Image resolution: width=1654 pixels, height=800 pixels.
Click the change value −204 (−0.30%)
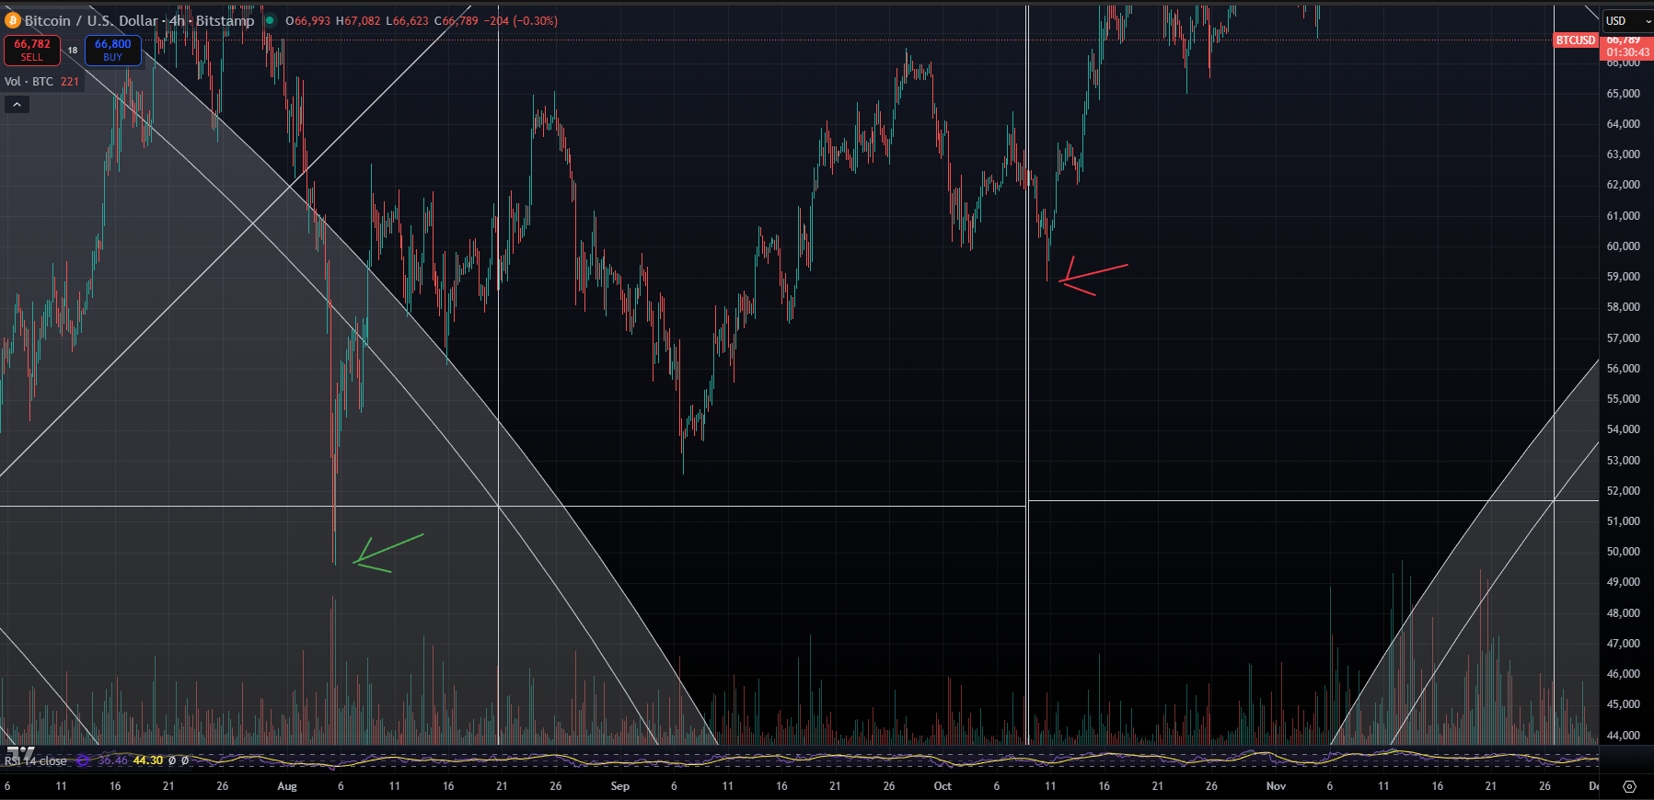tap(523, 20)
